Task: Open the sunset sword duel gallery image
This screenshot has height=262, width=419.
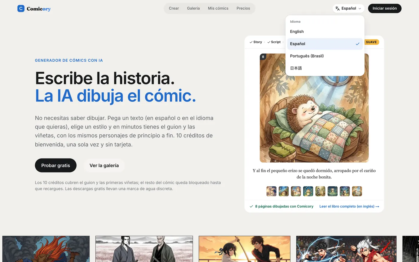Action: pyautogui.click(x=245, y=249)
